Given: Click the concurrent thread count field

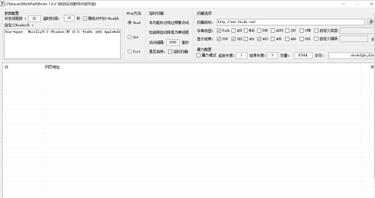Looking at the screenshot, I should pyautogui.click(x=35, y=19).
